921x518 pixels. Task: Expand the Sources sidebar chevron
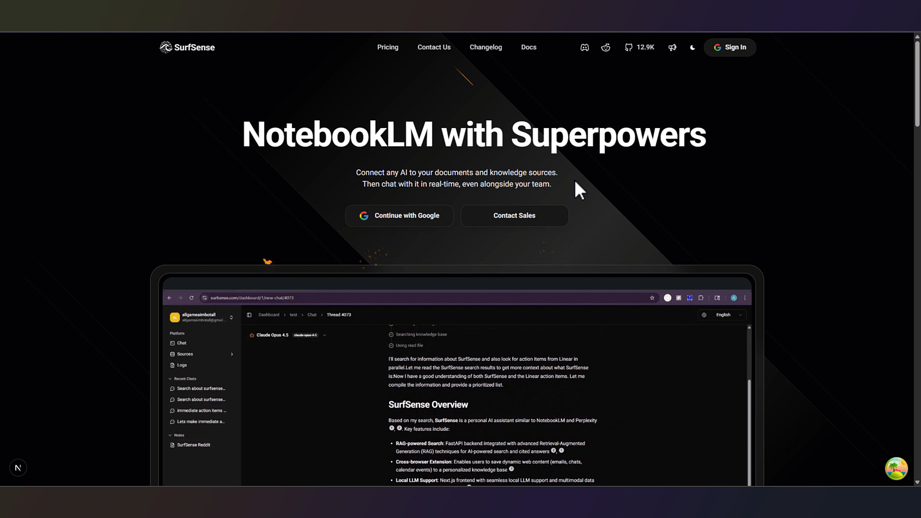232,354
